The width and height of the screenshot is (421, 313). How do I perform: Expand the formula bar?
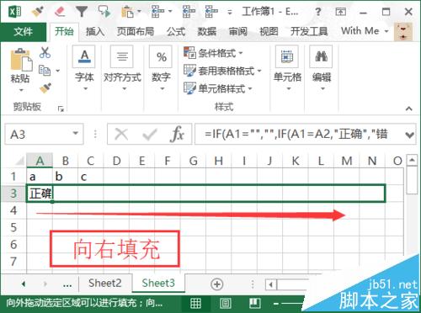tap(409, 135)
